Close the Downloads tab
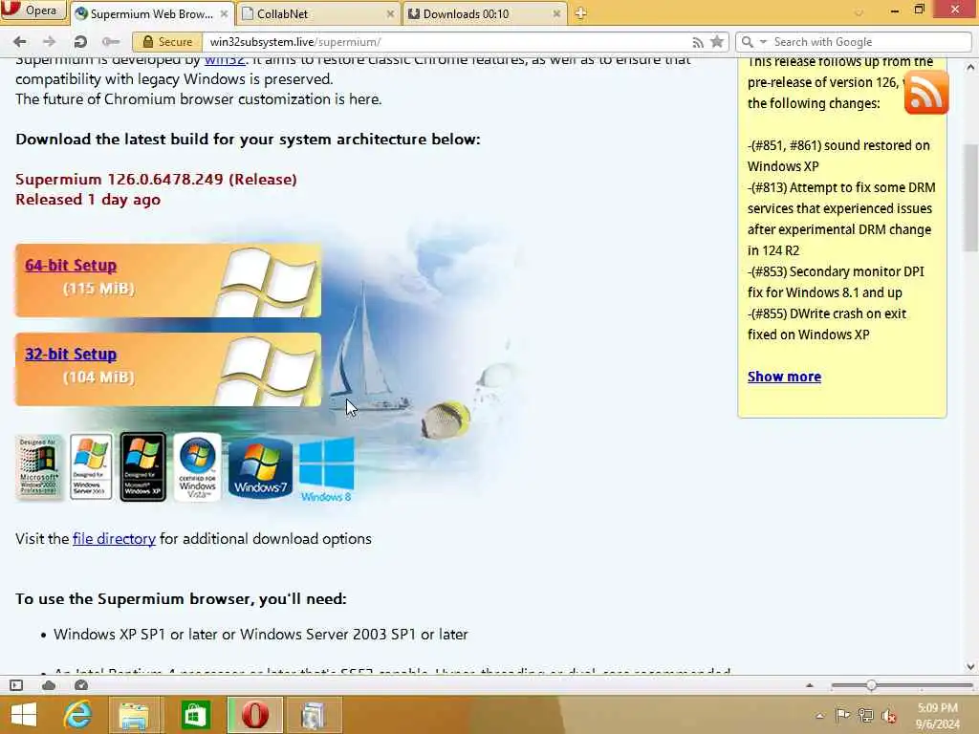The image size is (979, 734). click(x=556, y=13)
